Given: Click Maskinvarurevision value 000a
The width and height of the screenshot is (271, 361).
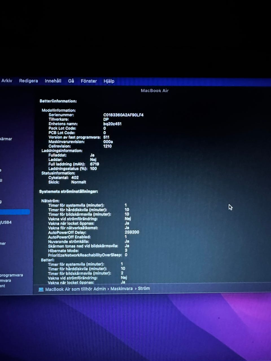Looking at the screenshot, I should click(x=108, y=142).
